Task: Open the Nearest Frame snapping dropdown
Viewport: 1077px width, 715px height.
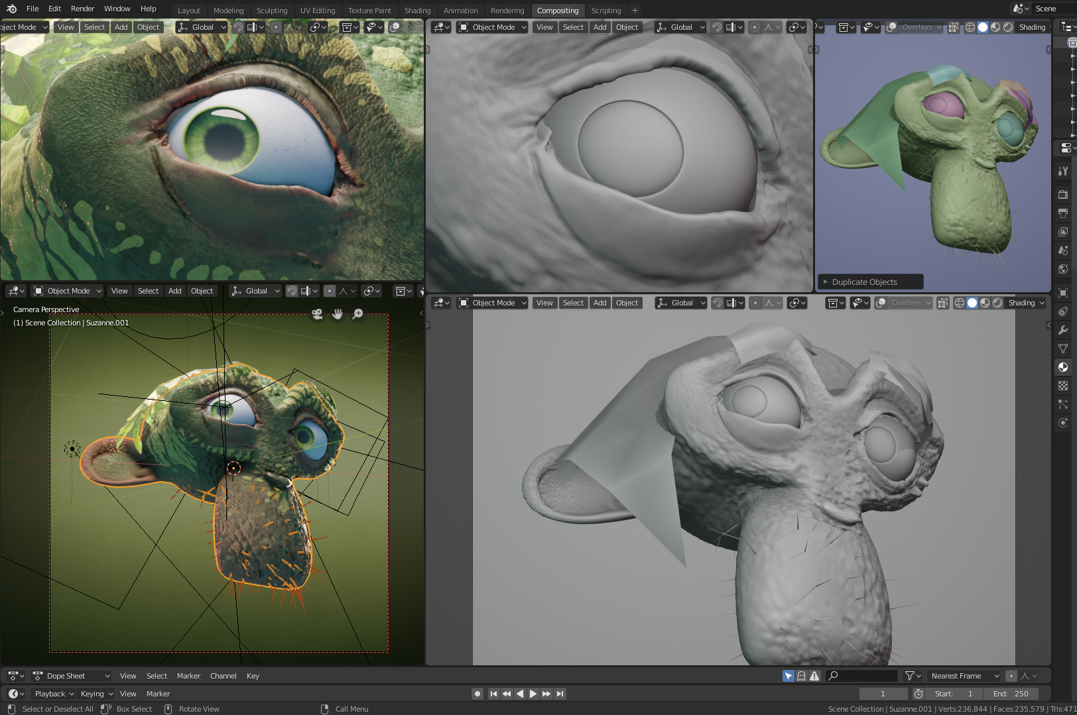Action: (x=964, y=676)
